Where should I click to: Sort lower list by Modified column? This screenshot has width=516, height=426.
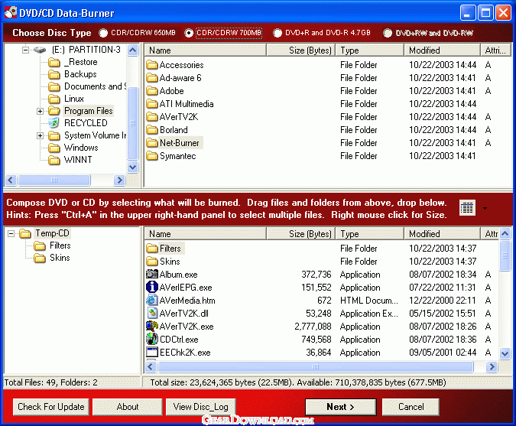[443, 234]
